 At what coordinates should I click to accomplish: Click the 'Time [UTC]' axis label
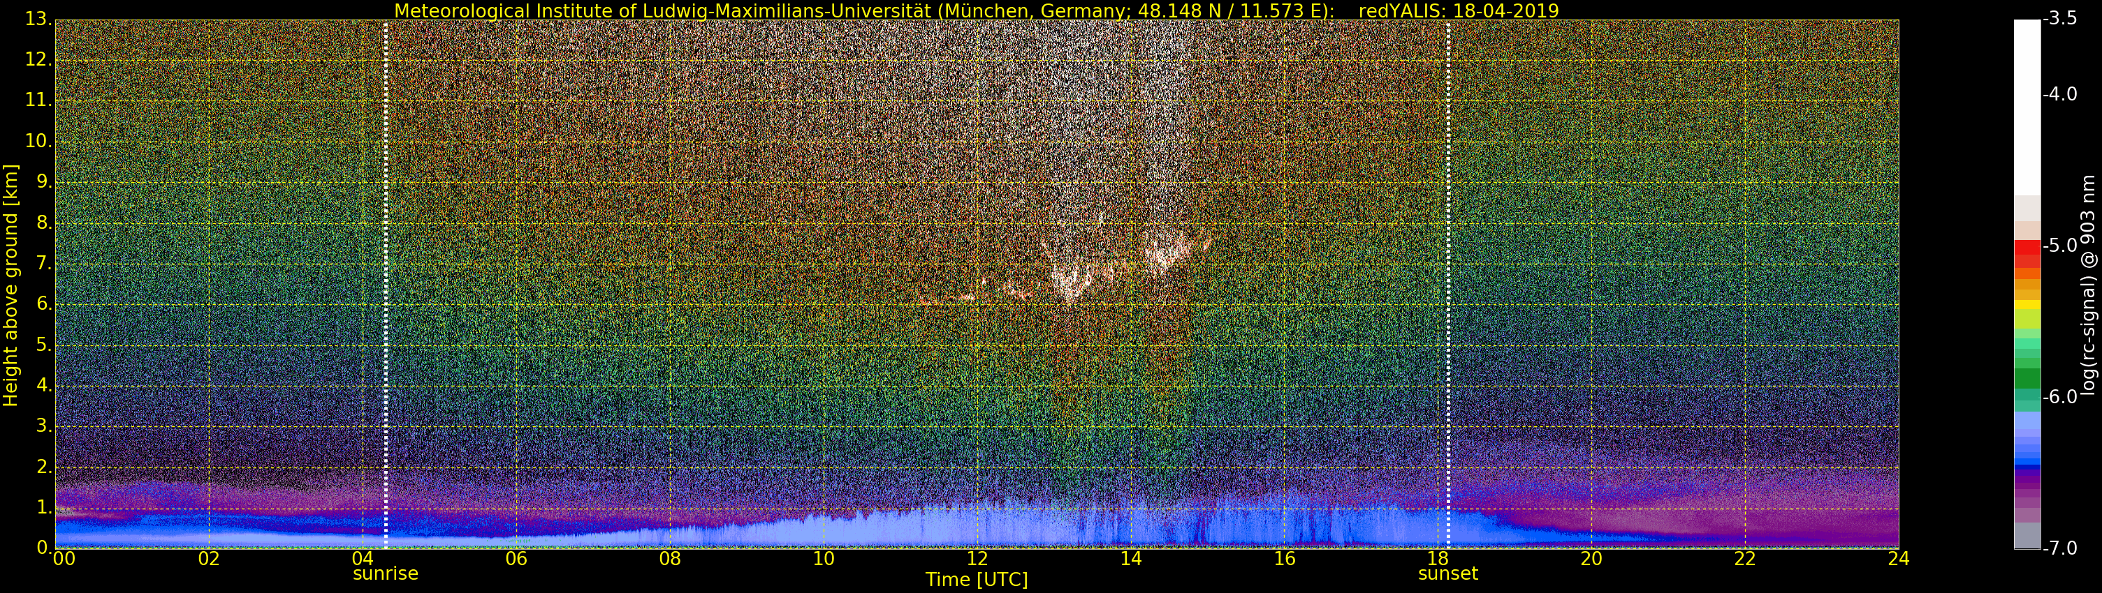(x=976, y=580)
